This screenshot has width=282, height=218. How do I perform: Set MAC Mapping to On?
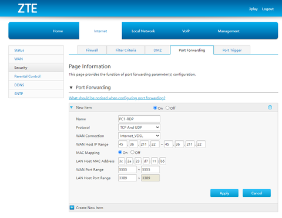[x=120, y=152]
